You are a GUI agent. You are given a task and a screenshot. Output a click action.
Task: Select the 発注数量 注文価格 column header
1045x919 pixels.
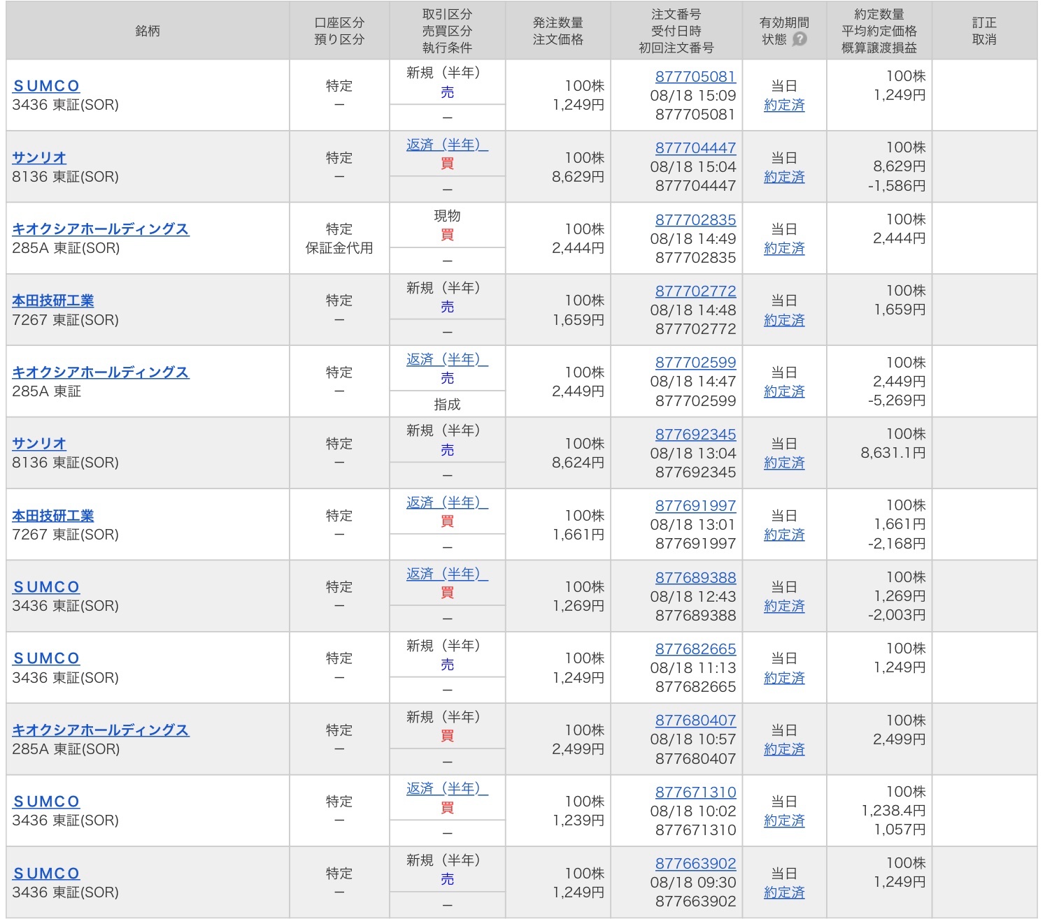[557, 31]
